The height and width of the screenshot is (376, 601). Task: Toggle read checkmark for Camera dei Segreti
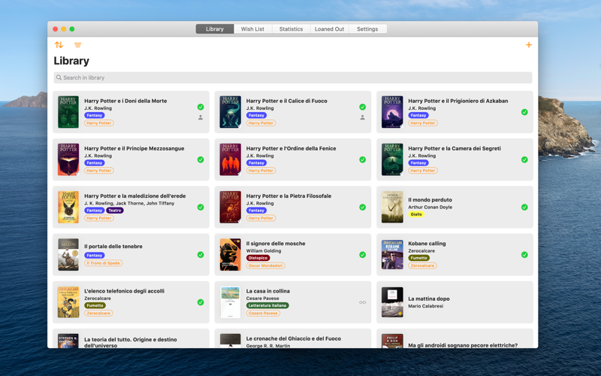coord(524,159)
